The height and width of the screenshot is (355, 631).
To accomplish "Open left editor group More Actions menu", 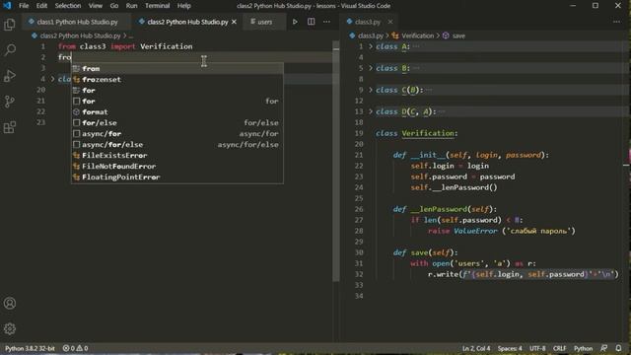I will click(326, 22).
